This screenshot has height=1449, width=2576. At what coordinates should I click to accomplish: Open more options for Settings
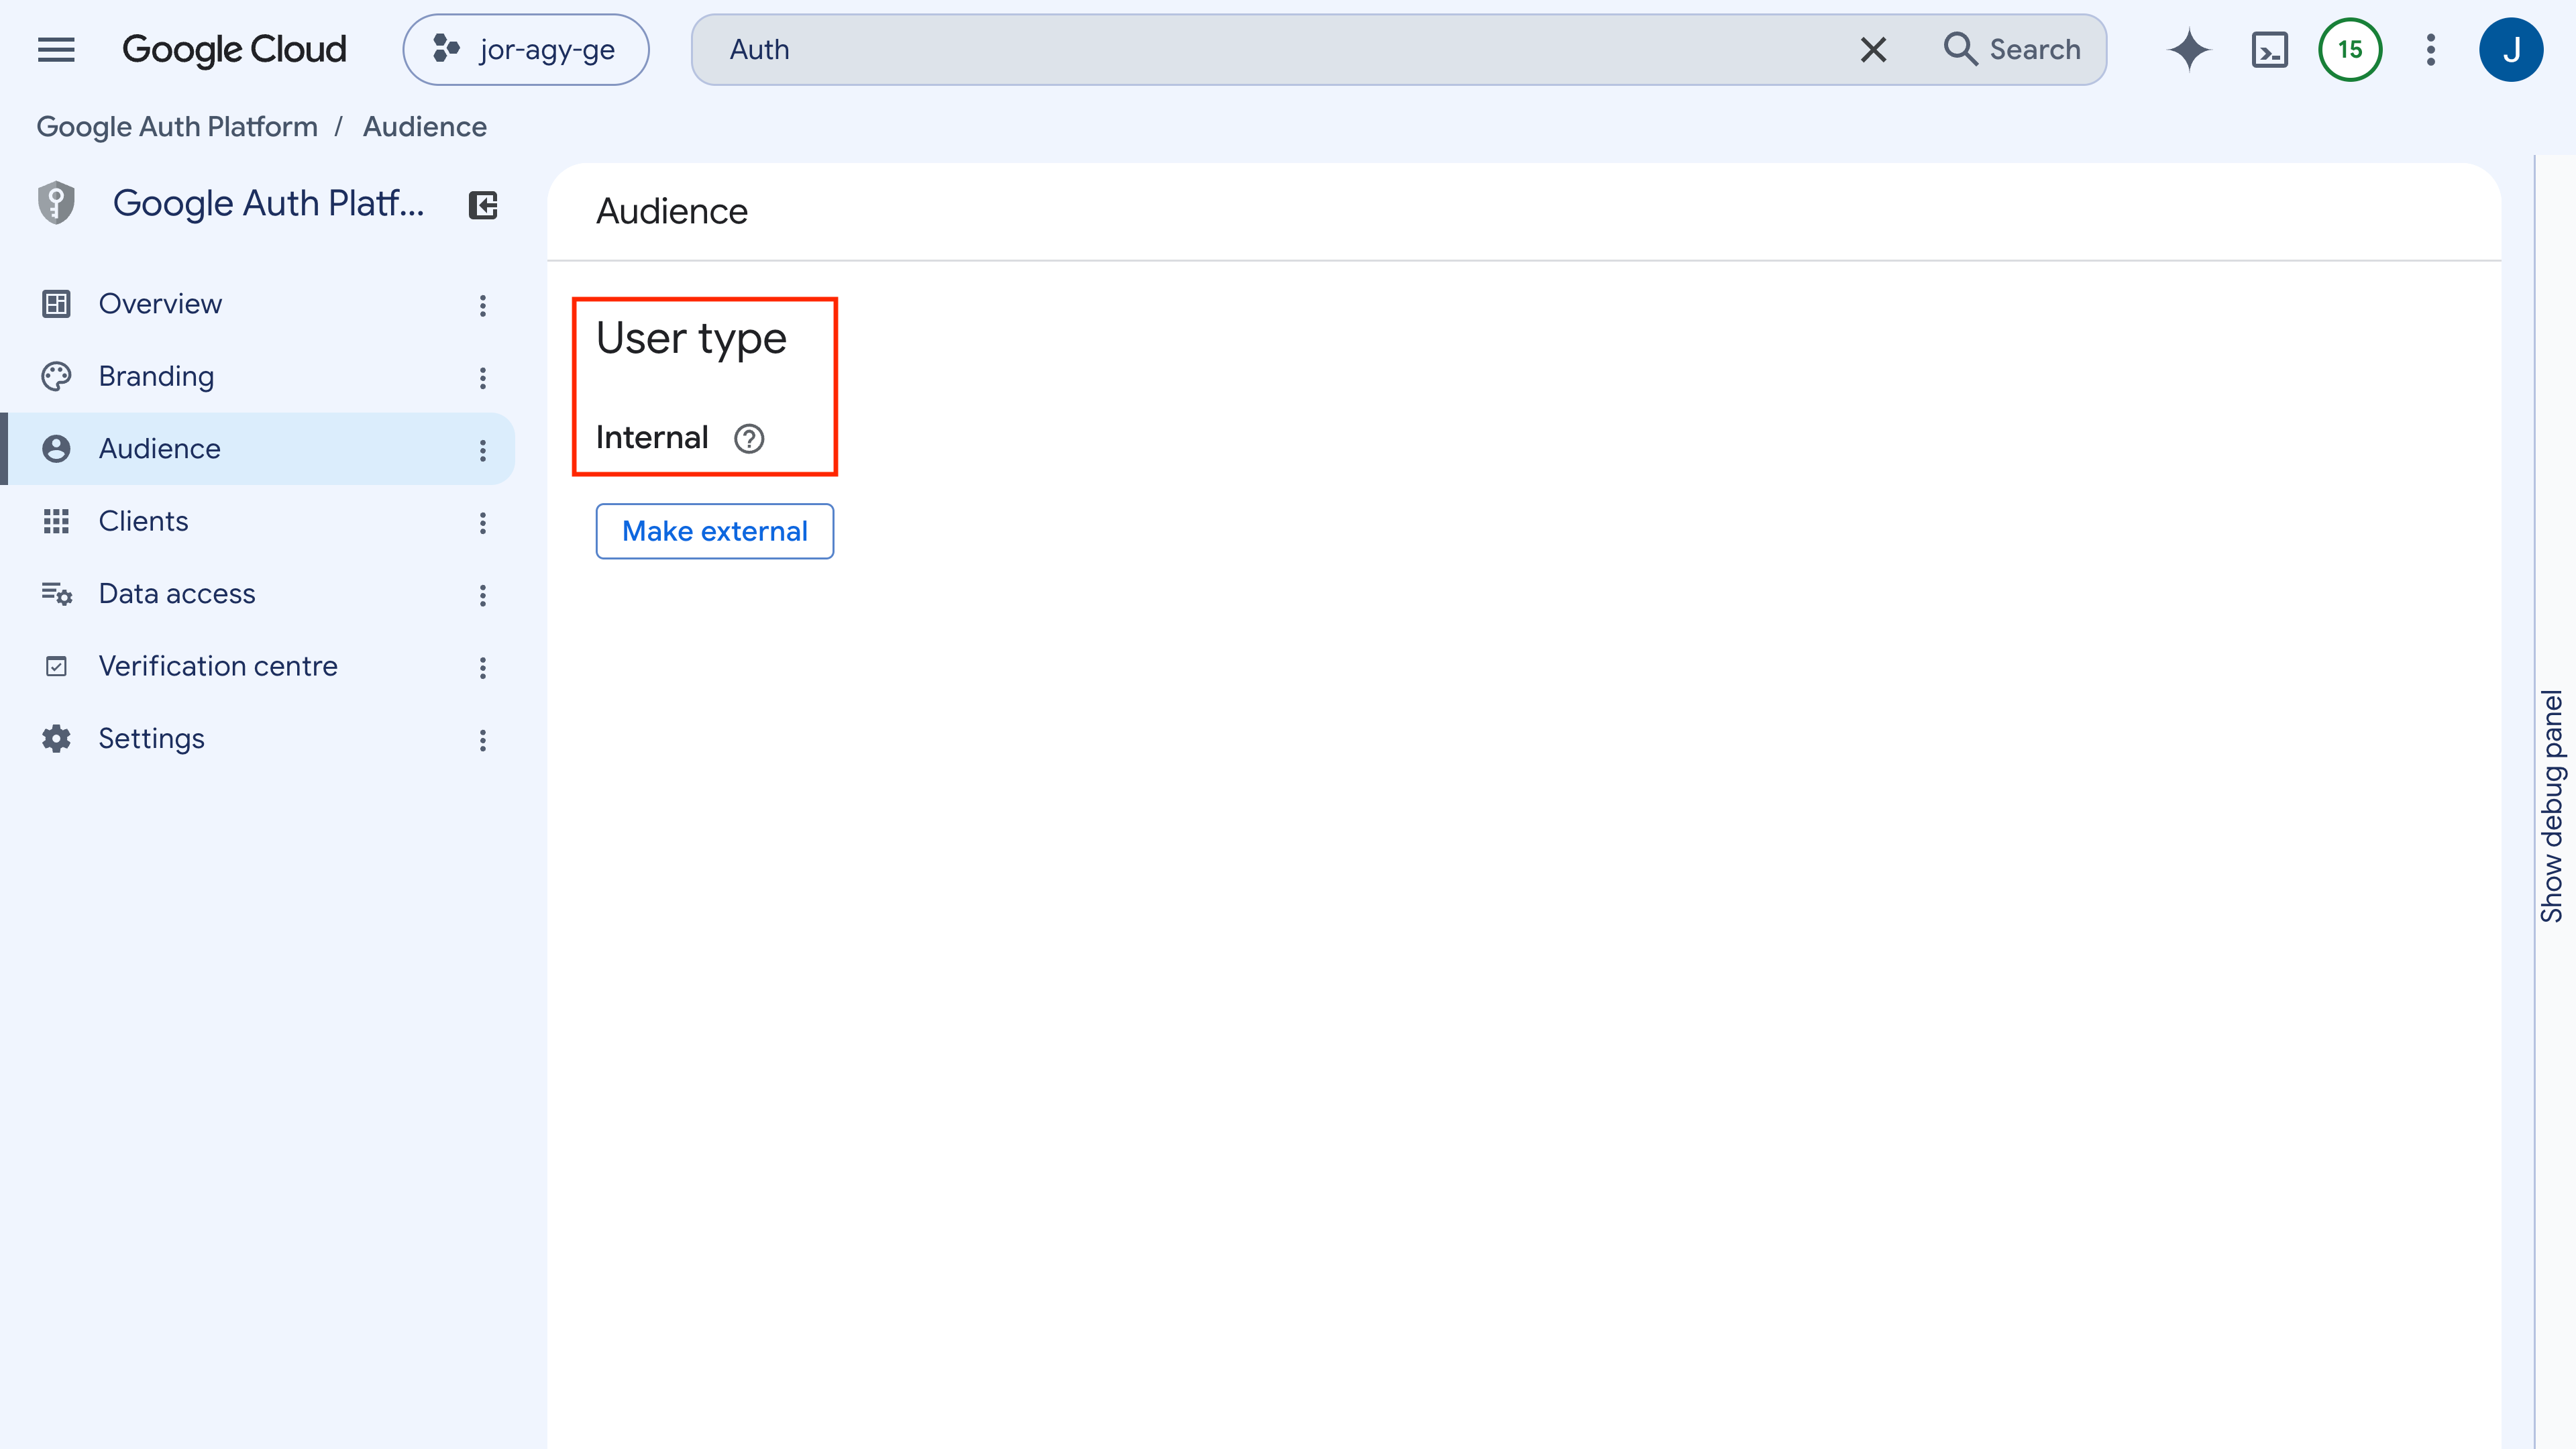(x=483, y=741)
